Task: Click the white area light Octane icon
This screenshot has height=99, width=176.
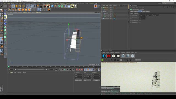Action: pos(118,56)
